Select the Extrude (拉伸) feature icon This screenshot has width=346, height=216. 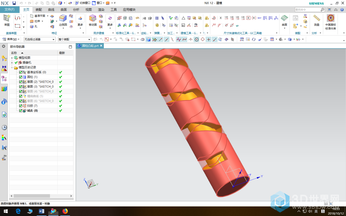pyautogui.click(x=32, y=21)
